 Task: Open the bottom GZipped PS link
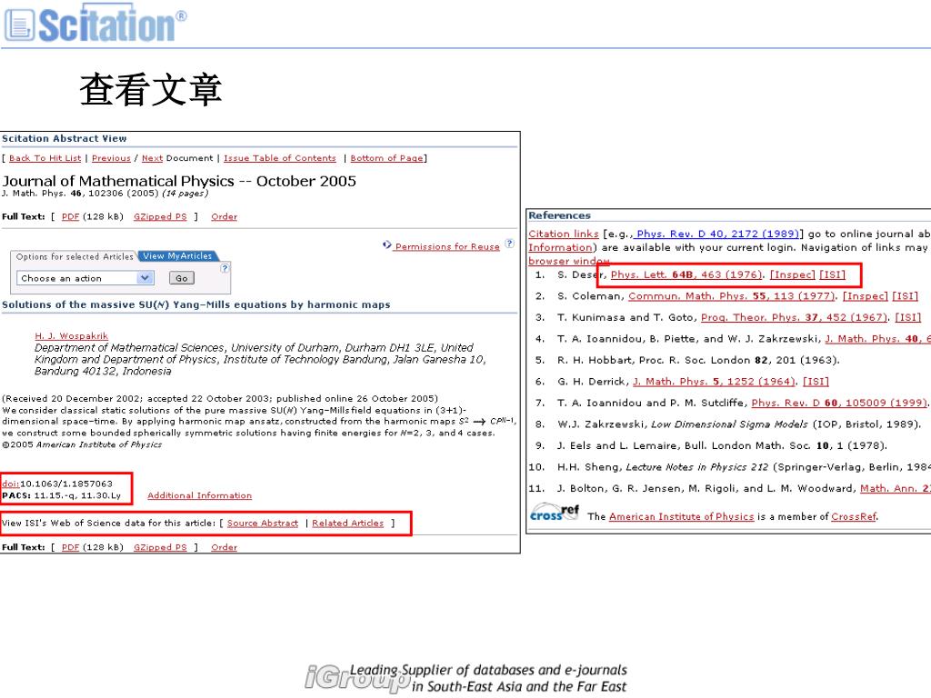coord(160,547)
